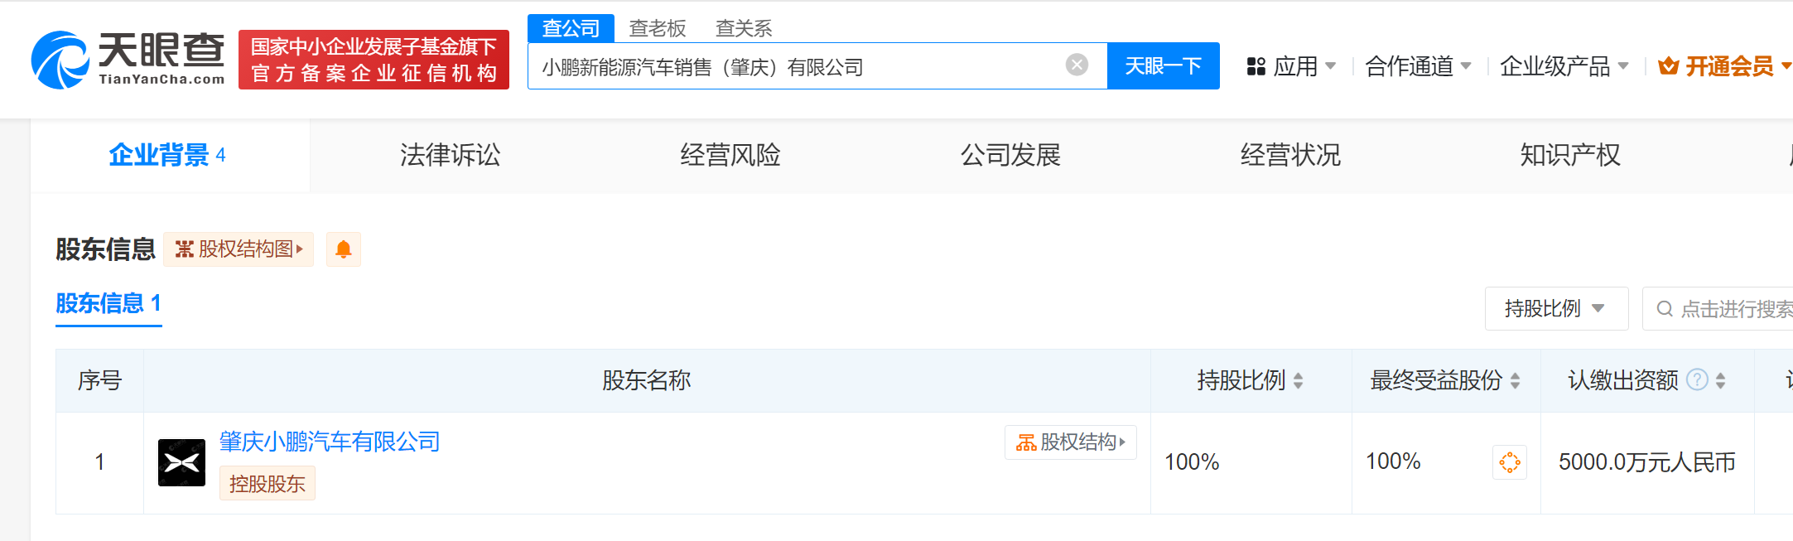The image size is (1793, 541).
Task: Sort by 认缴出资额 column arrows
Action: point(1720,380)
